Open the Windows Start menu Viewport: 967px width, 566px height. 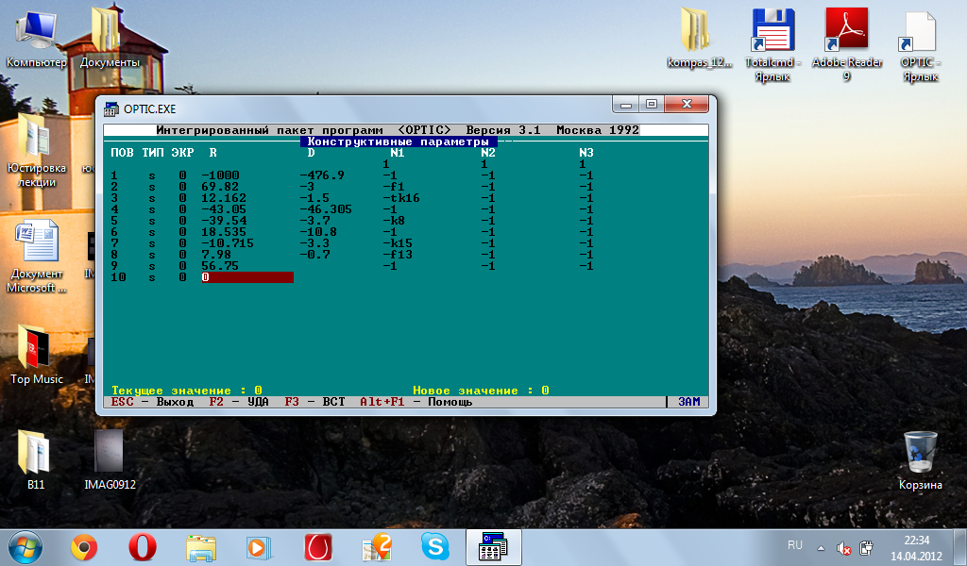coord(25,547)
